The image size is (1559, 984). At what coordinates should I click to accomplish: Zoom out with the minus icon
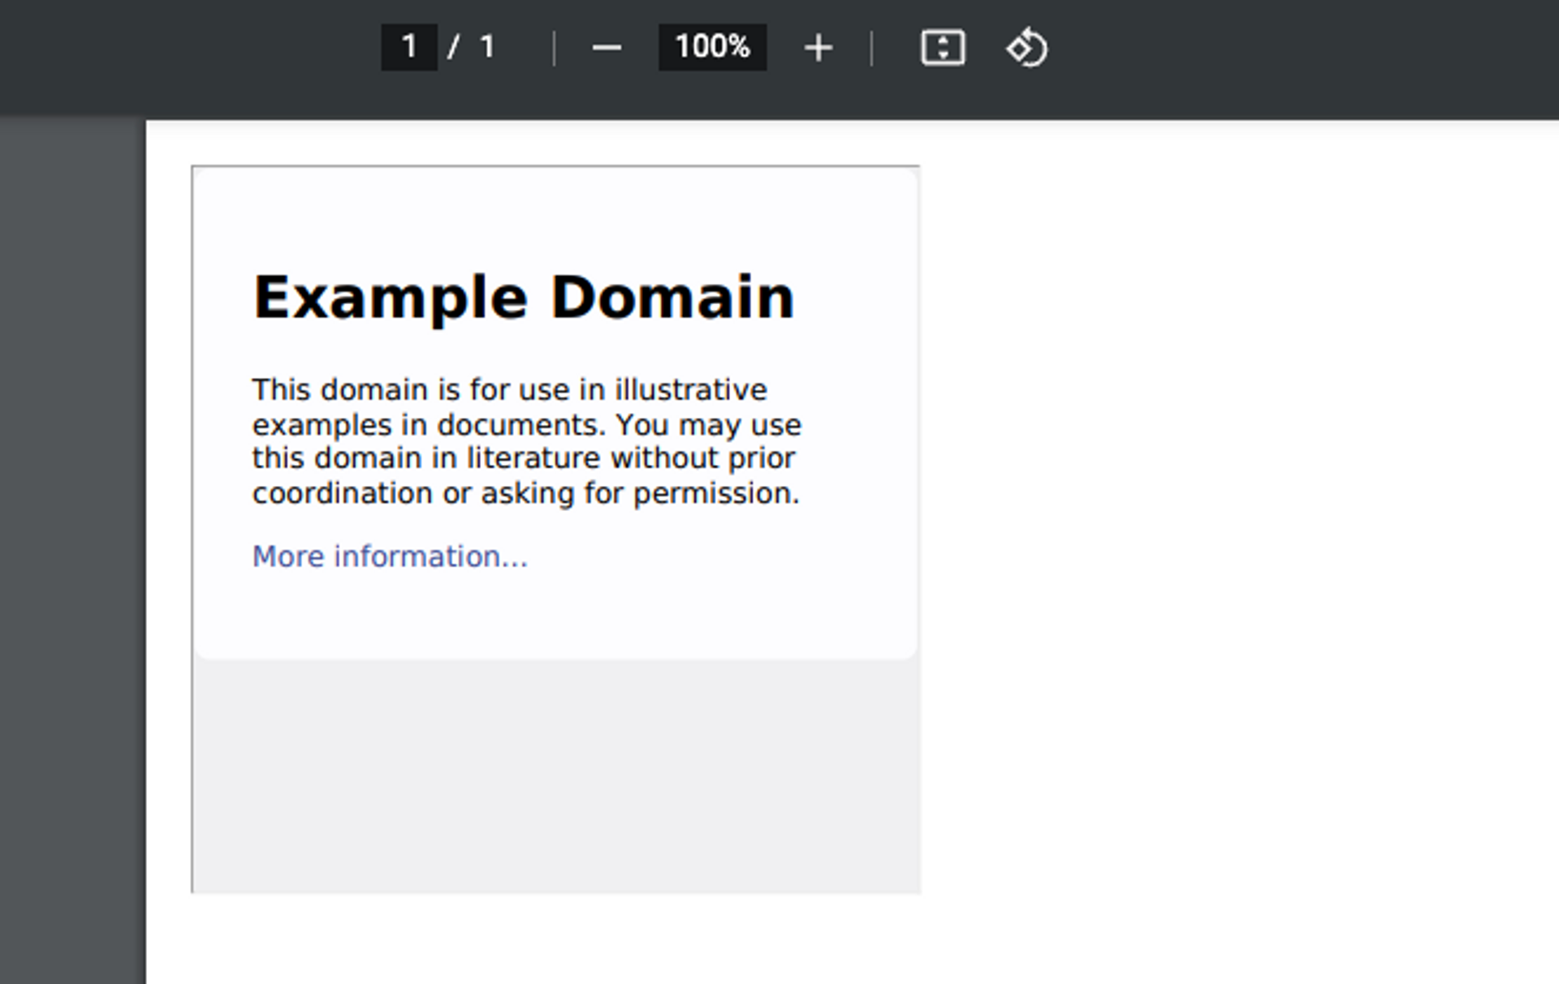pos(607,48)
